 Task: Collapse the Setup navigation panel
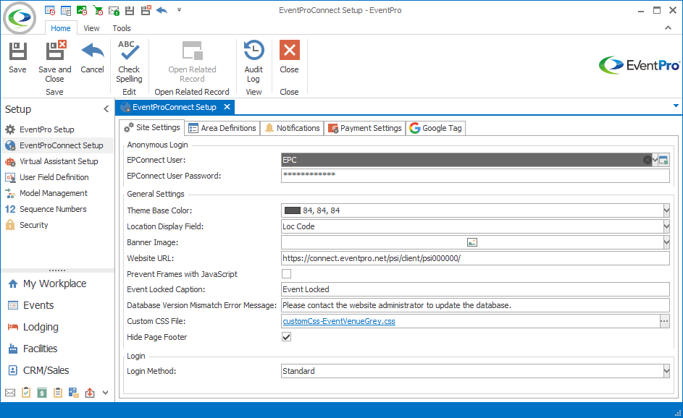click(106, 109)
